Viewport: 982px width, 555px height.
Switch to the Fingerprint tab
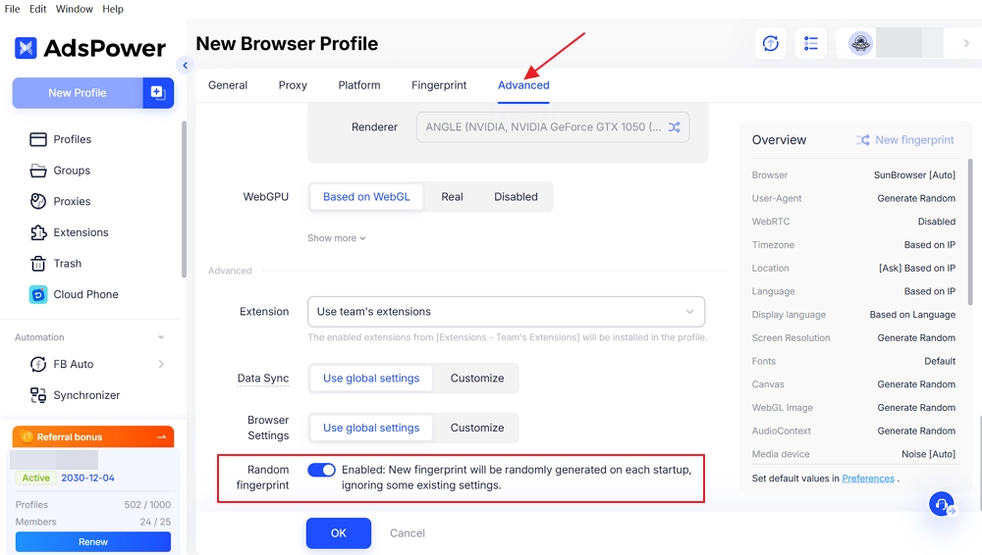click(x=439, y=85)
